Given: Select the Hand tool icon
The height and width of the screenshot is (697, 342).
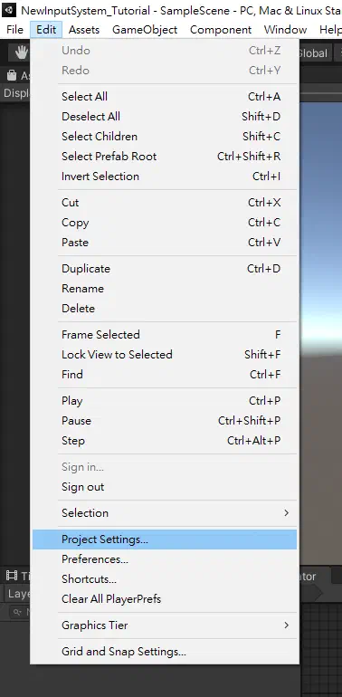Looking at the screenshot, I should point(21,53).
